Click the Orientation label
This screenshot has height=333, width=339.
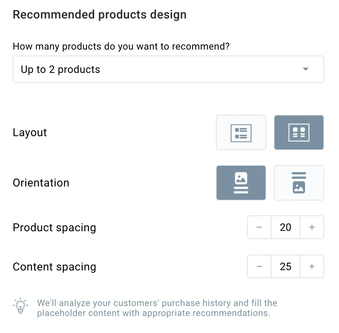41,183
